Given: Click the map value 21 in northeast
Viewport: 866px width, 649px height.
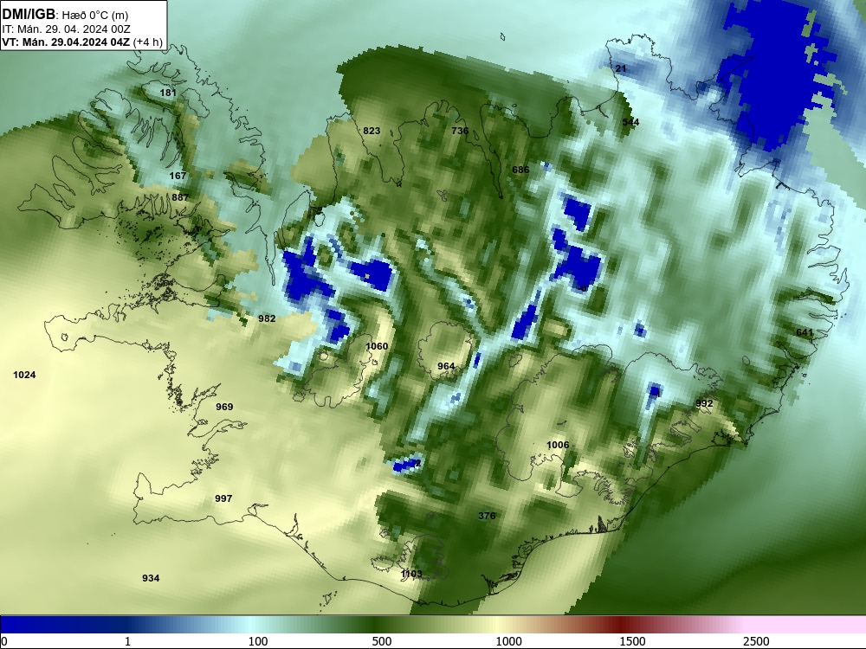Looking at the screenshot, I should point(621,68).
